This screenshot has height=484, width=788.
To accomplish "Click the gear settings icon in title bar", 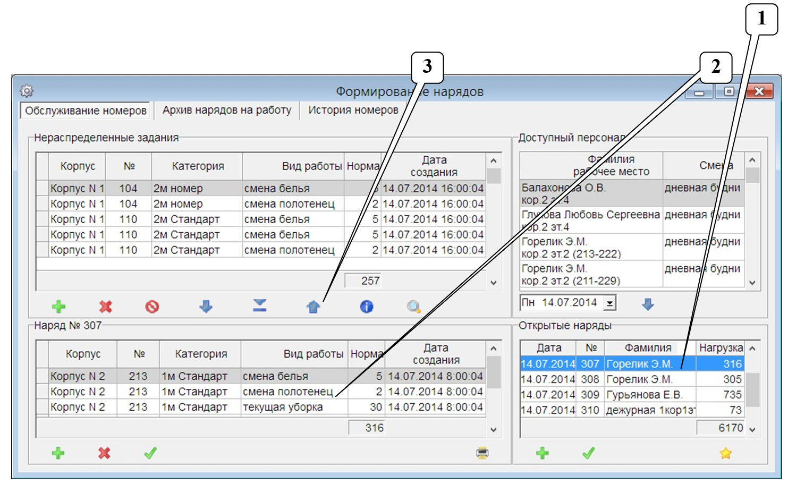I will (27, 91).
